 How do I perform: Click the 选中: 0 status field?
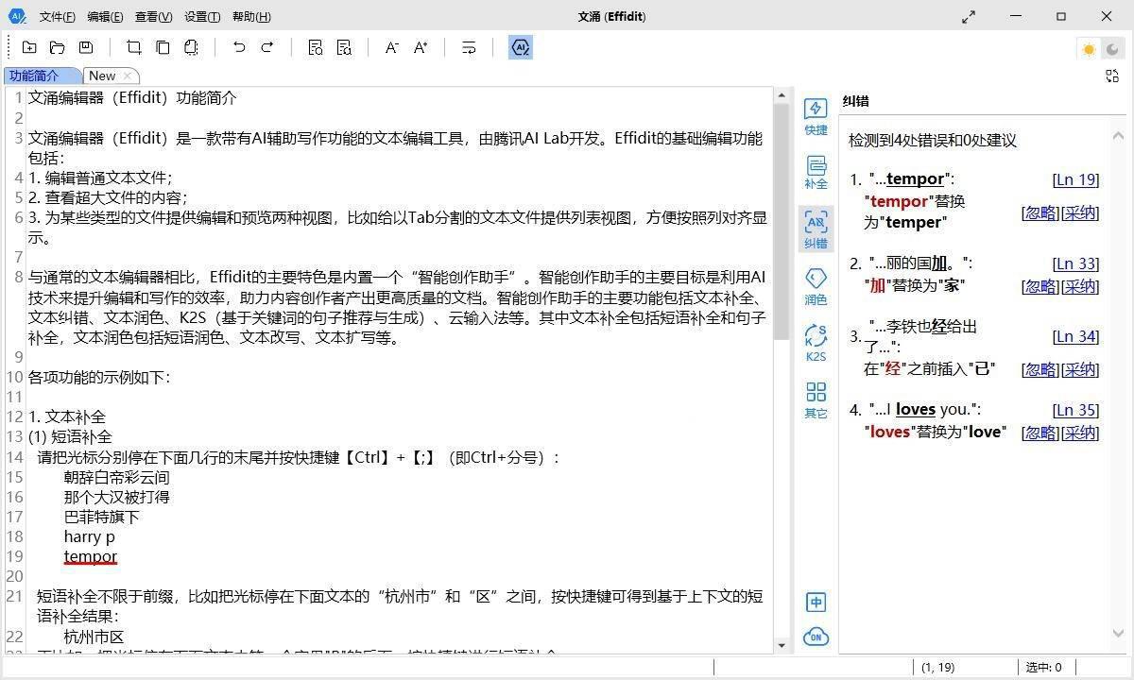pyautogui.click(x=1044, y=668)
